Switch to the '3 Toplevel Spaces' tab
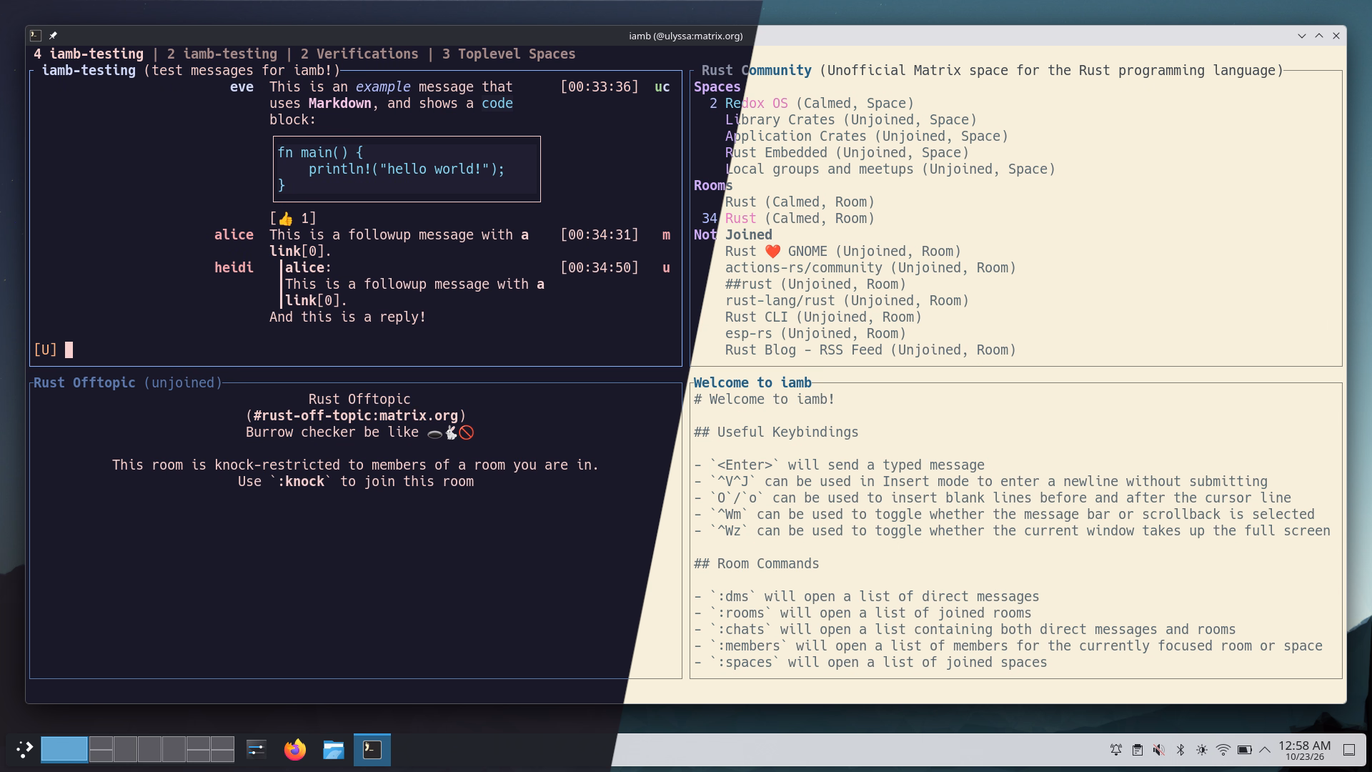The image size is (1372, 772). tap(509, 54)
